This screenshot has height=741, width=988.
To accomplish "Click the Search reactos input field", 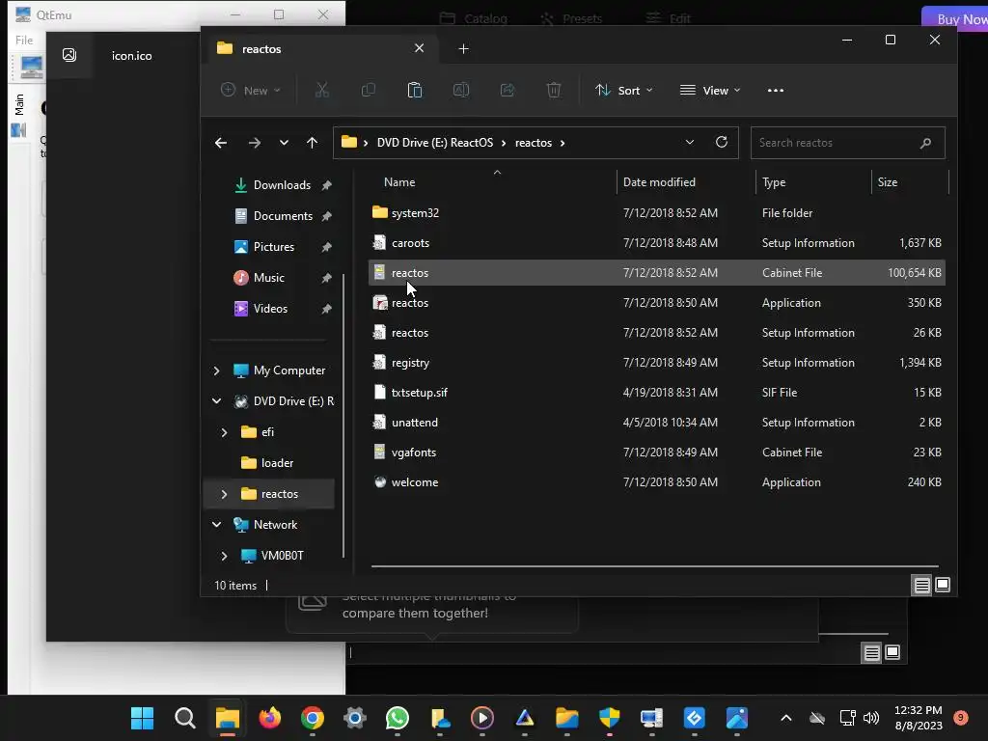I will tap(847, 143).
